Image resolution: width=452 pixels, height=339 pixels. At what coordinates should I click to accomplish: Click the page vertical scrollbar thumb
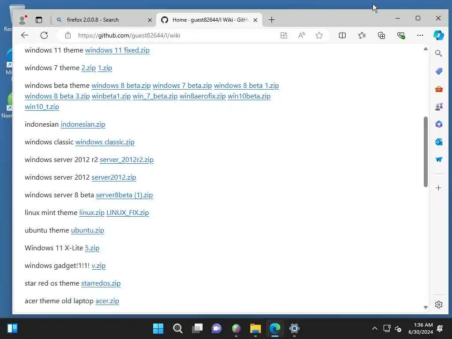[x=426, y=152]
